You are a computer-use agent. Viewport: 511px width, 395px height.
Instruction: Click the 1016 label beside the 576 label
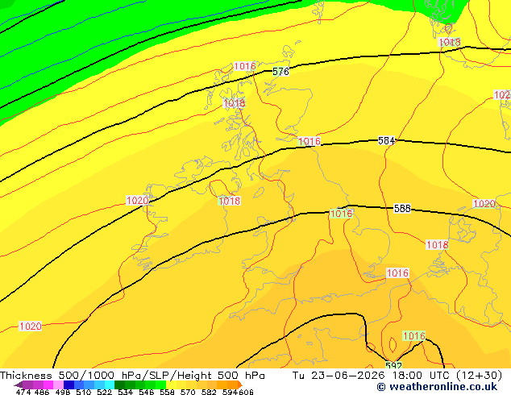click(245, 66)
